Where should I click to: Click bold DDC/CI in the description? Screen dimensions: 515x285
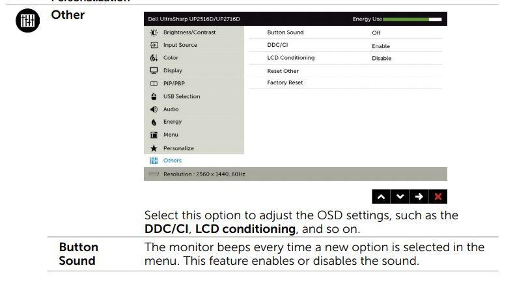pyautogui.click(x=166, y=229)
